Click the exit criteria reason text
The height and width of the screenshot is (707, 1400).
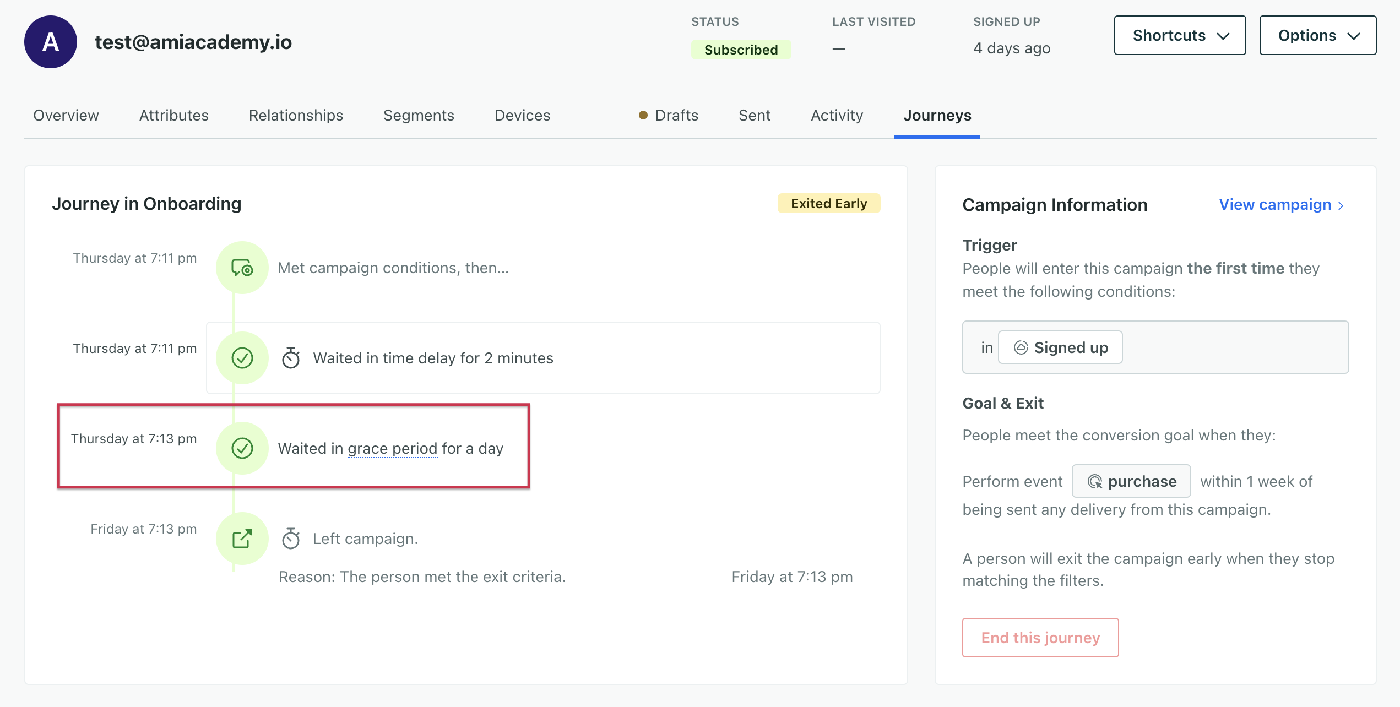tap(422, 577)
